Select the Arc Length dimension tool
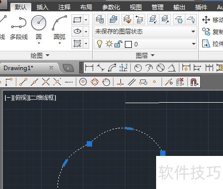 (x=112, y=68)
